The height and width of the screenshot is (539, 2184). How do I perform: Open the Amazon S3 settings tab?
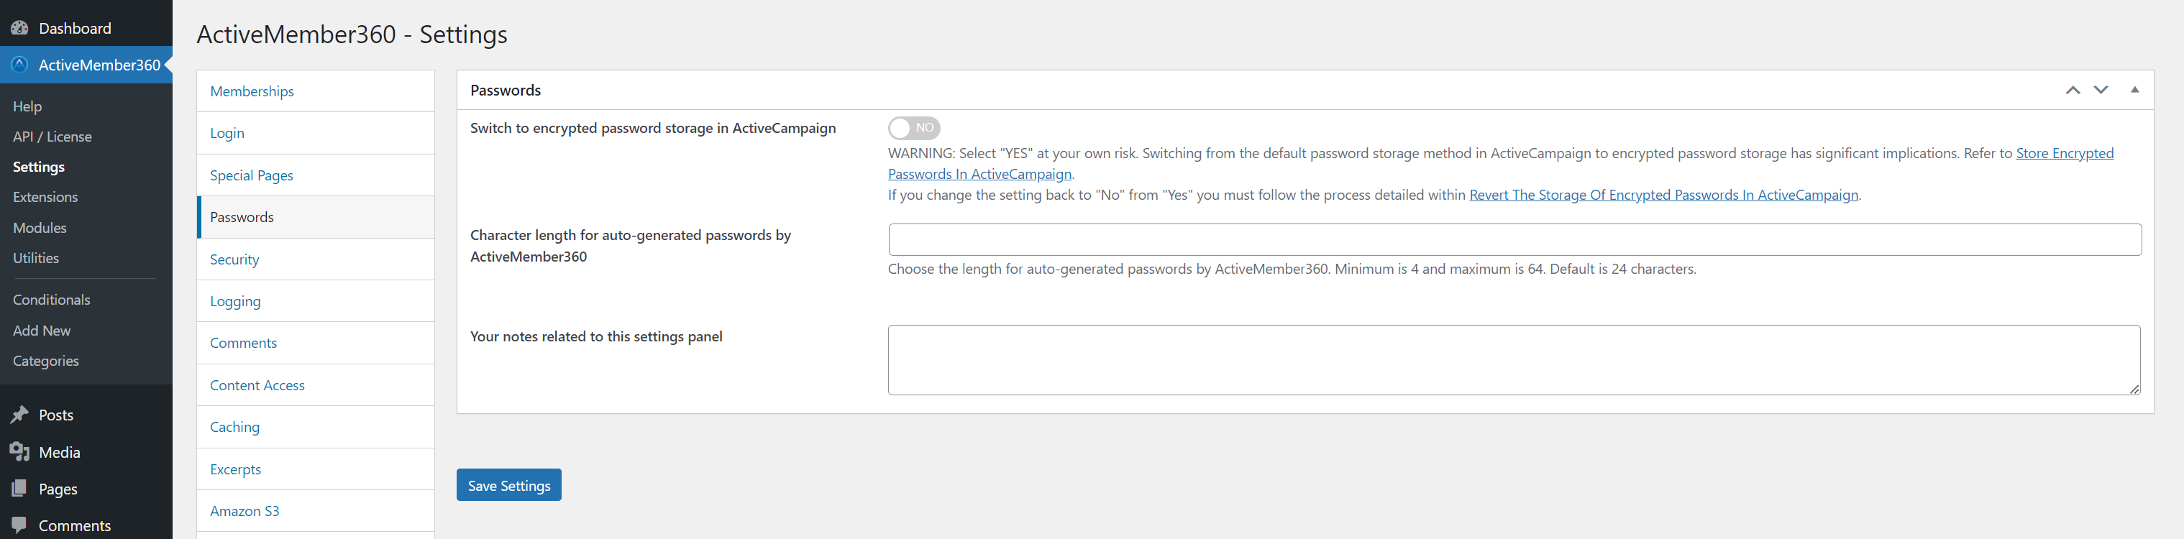click(x=245, y=510)
